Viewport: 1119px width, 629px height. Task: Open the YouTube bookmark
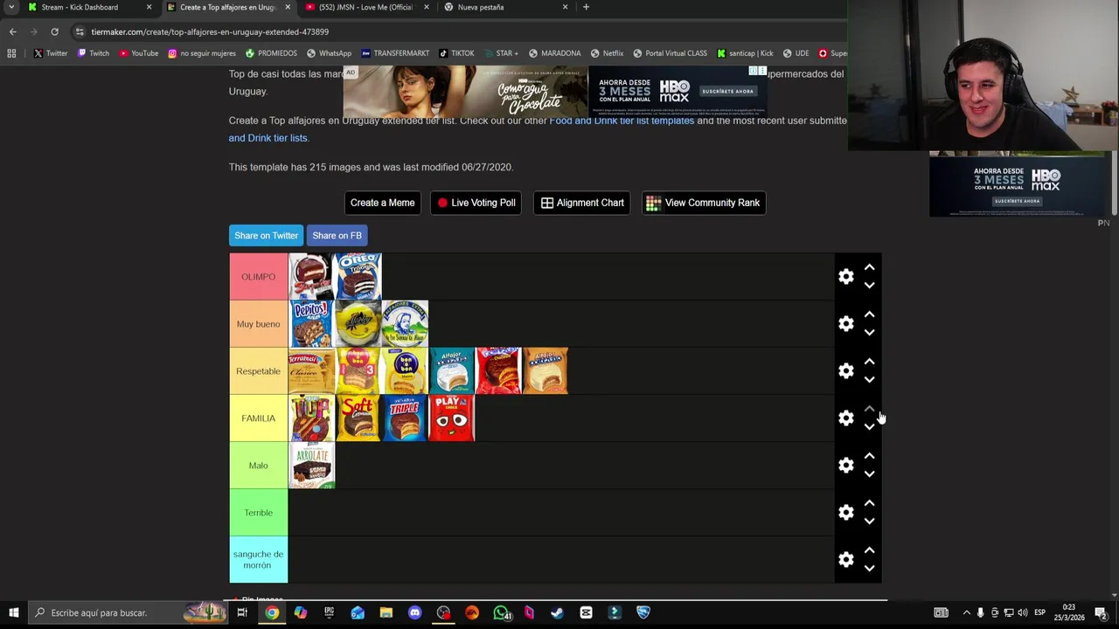click(138, 53)
